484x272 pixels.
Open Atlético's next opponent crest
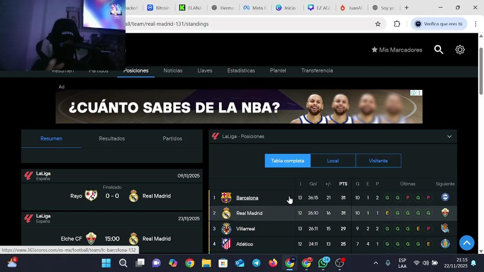(x=445, y=244)
